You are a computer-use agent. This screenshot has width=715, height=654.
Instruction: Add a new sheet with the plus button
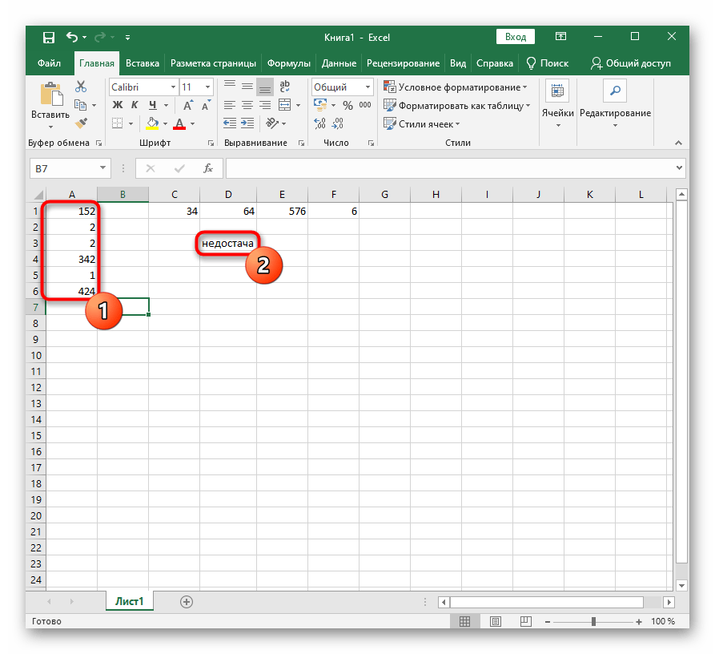187,602
